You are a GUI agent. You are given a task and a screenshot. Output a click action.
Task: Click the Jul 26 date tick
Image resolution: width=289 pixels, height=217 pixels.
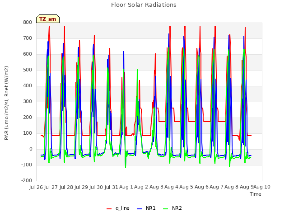(36, 187)
